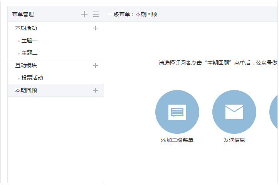Click the 发送信息 envelope circle icon

[234, 112]
